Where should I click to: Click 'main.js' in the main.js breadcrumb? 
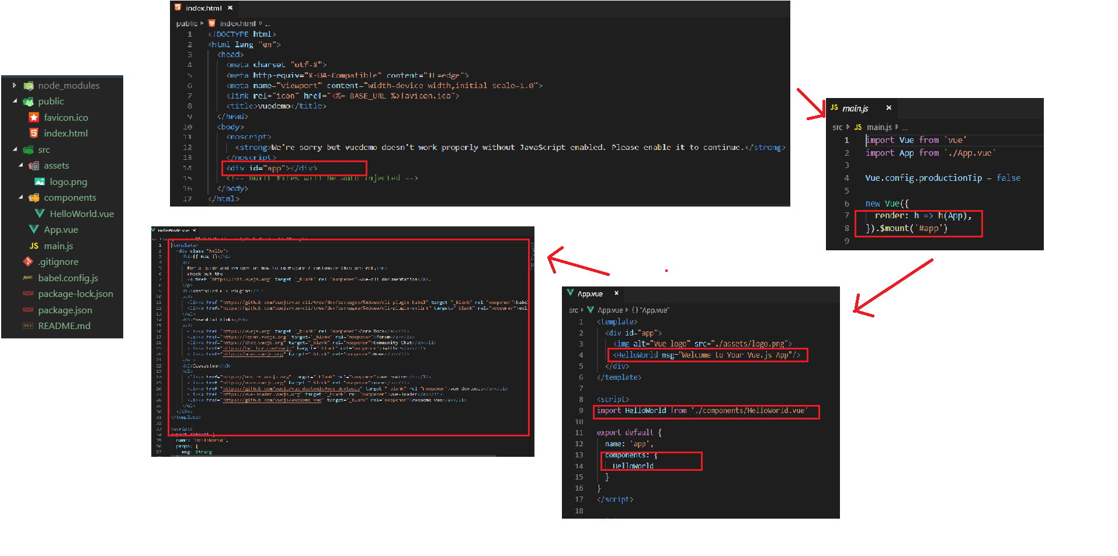[879, 127]
